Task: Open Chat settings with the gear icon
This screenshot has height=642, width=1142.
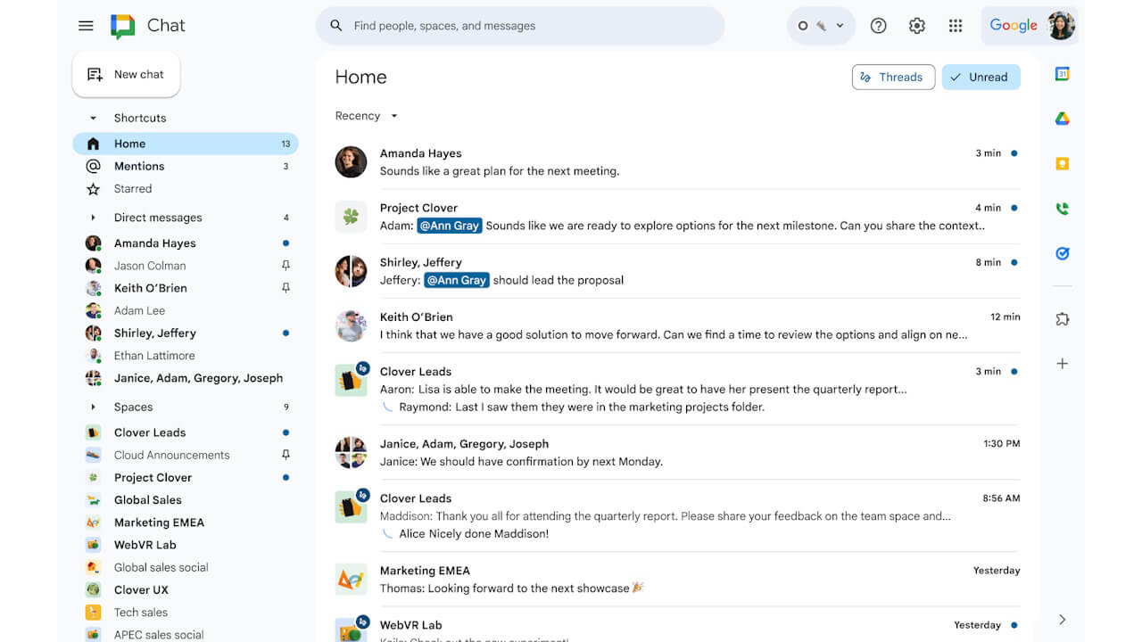Action: coord(916,25)
